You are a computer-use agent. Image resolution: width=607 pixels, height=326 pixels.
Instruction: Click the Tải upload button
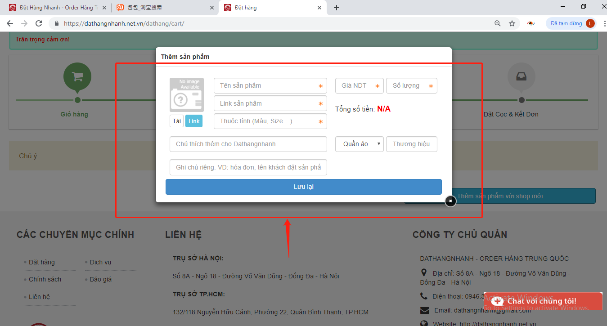tap(176, 121)
